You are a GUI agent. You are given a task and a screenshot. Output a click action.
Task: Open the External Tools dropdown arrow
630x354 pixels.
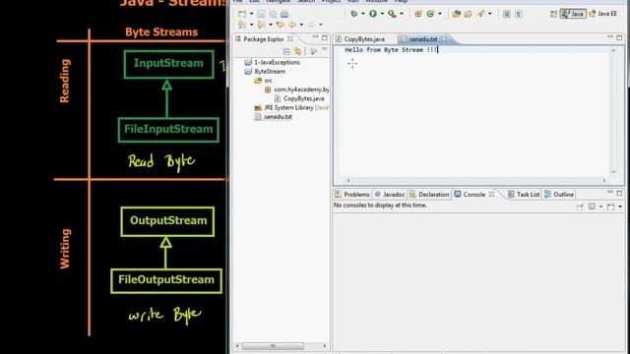402,14
